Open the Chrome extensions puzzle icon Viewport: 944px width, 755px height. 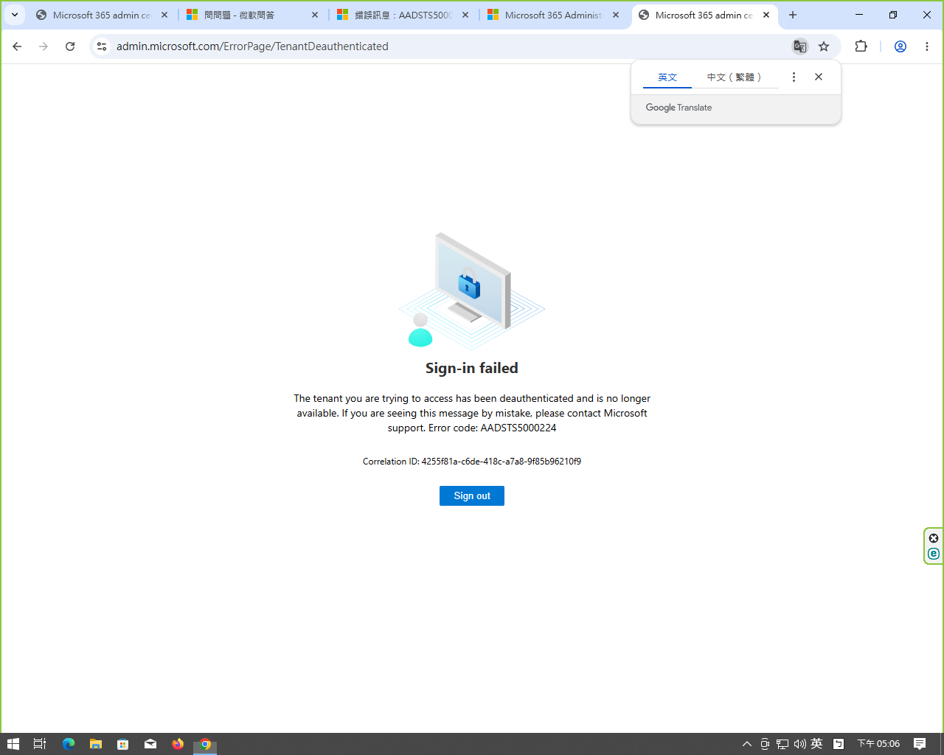pyautogui.click(x=861, y=46)
